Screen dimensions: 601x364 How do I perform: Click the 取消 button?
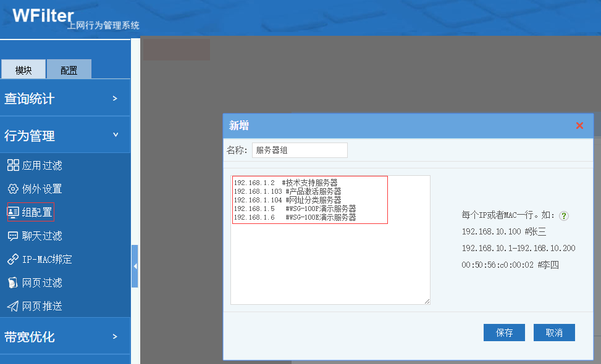click(554, 333)
